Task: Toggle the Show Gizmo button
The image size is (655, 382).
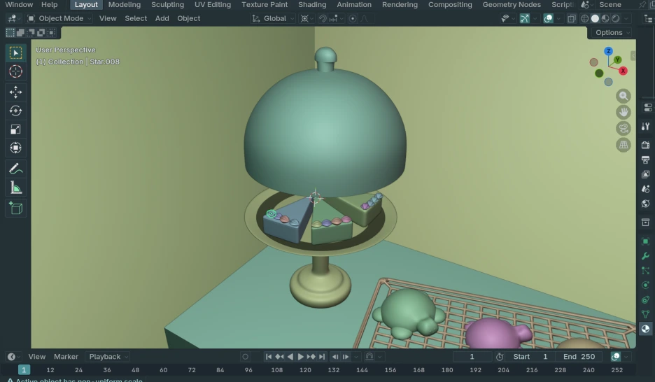Action: pyautogui.click(x=524, y=18)
